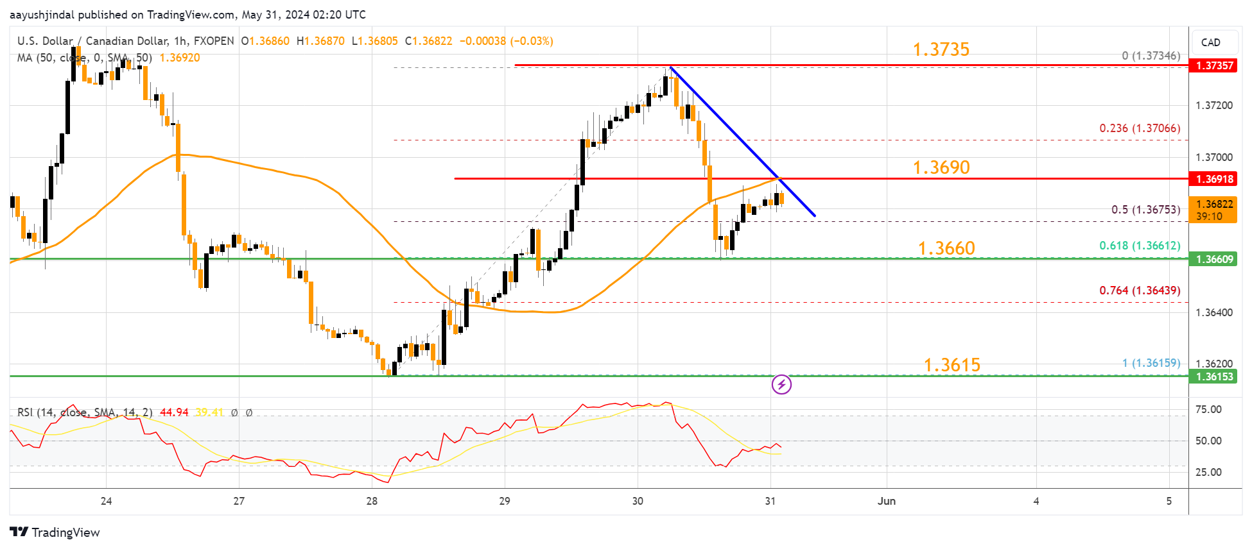Click date 27 on time axis

(239, 501)
